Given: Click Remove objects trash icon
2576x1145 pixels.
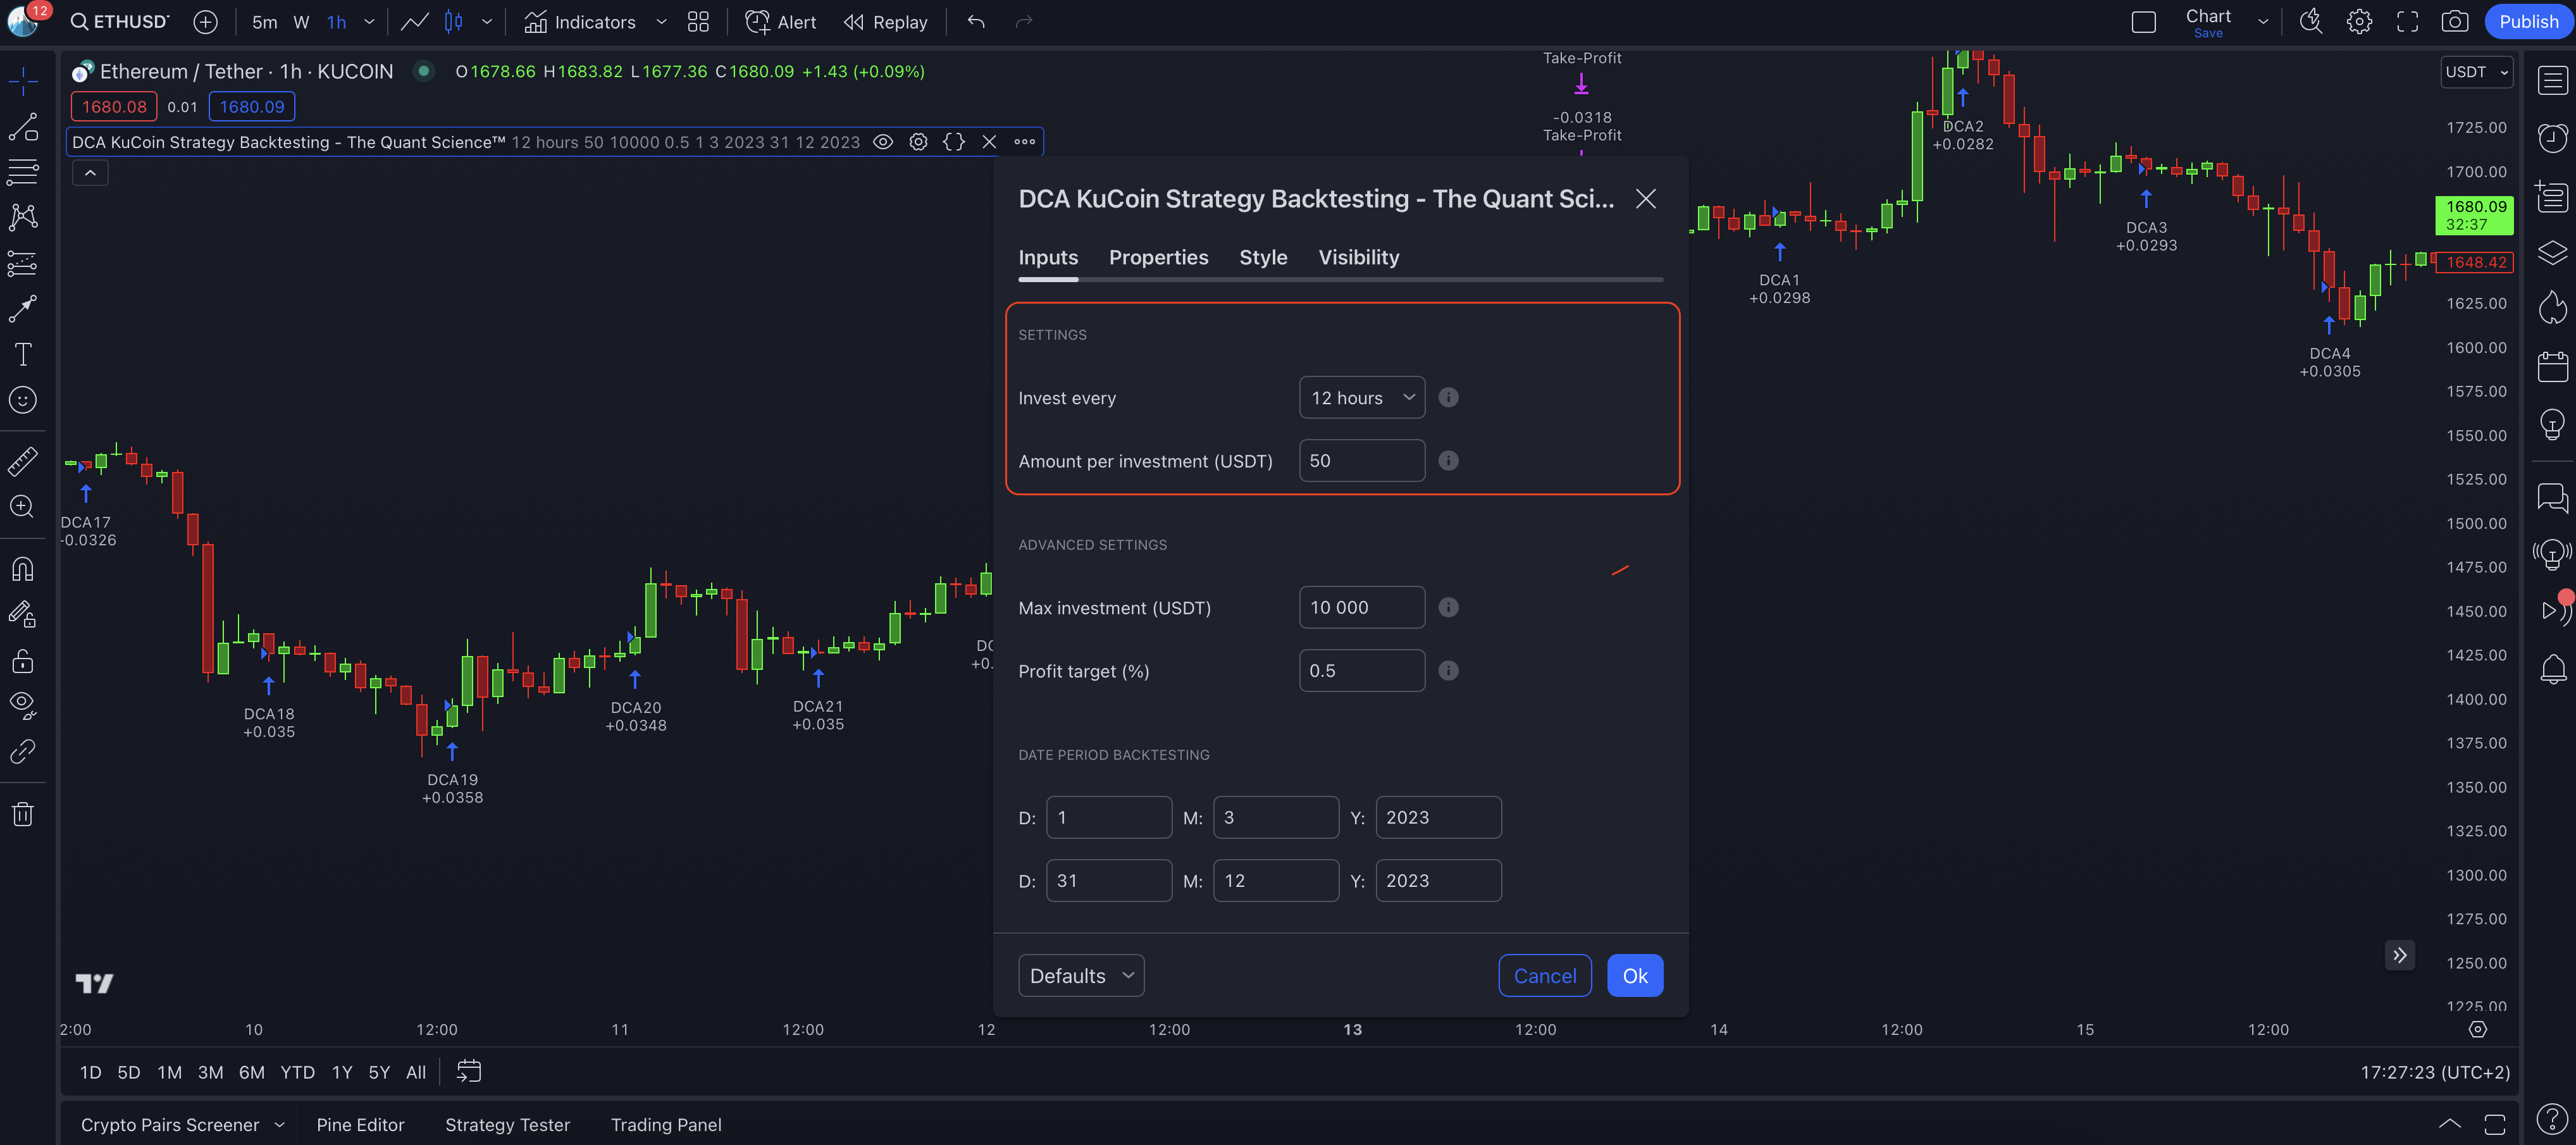Looking at the screenshot, I should click(x=23, y=814).
